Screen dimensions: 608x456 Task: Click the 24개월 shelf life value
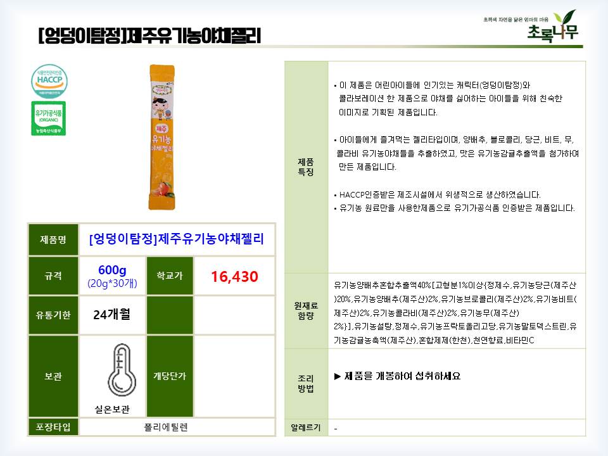(111, 315)
